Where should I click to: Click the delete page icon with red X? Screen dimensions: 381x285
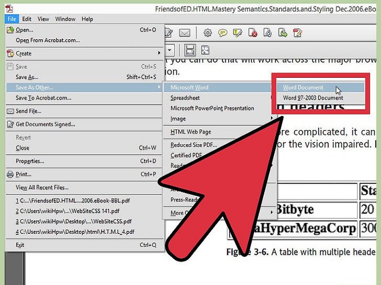[x=253, y=33]
